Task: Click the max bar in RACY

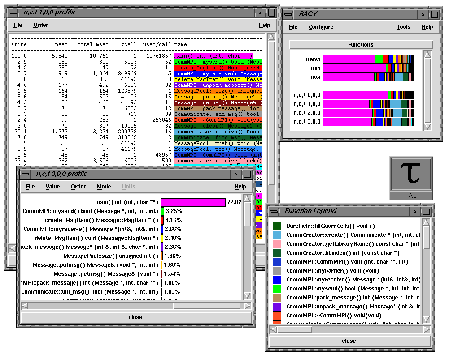Action: tap(368, 77)
